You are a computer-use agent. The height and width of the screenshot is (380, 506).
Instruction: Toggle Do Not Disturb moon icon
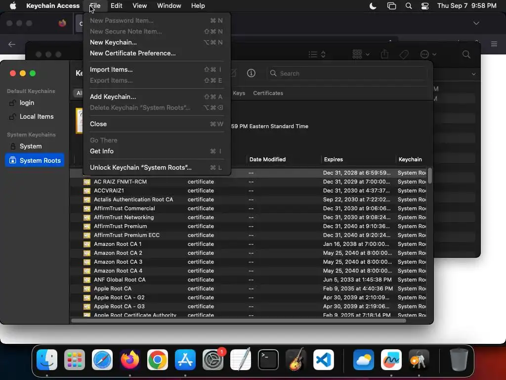(x=373, y=6)
